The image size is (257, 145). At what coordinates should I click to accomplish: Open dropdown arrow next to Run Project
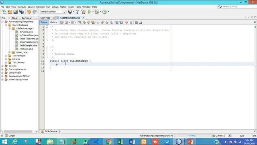point(93,12)
